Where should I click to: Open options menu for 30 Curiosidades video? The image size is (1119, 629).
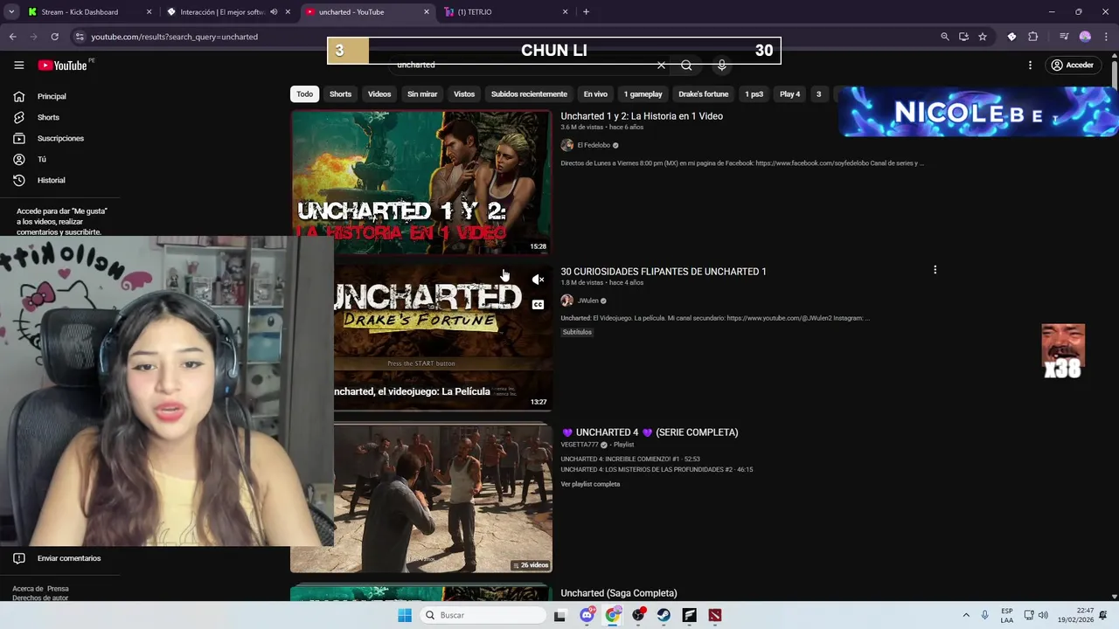(935, 270)
